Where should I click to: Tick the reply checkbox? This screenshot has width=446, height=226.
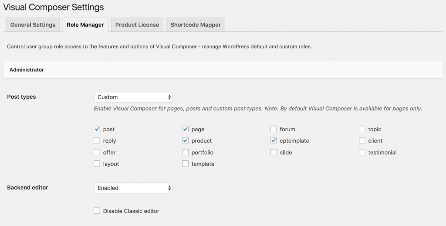click(97, 140)
